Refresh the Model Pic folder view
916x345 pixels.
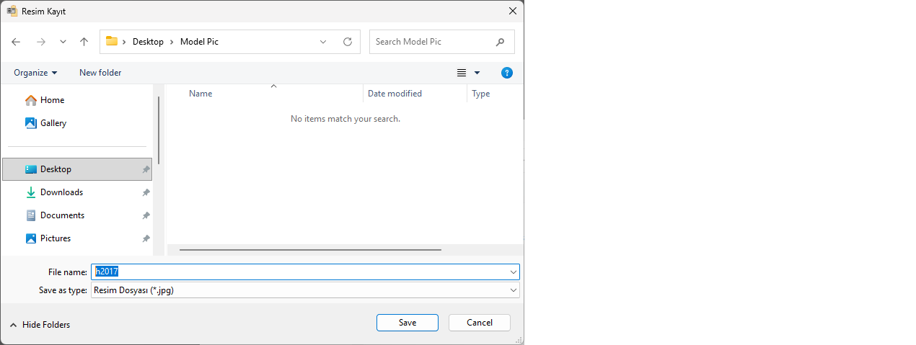[347, 42]
